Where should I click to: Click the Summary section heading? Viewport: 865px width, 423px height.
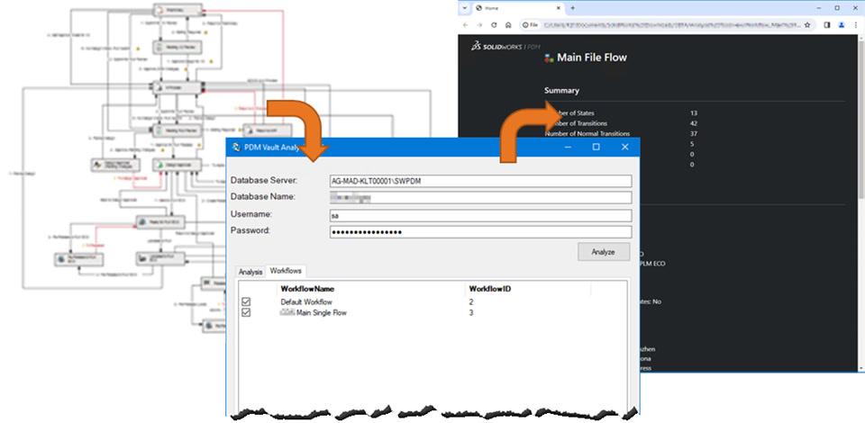pos(561,90)
